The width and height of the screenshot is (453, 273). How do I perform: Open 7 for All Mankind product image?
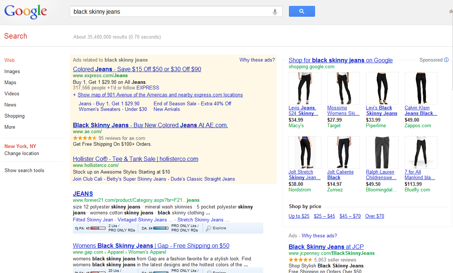(x=421, y=152)
